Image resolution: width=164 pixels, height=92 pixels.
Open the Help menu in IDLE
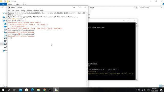pos(42,10)
